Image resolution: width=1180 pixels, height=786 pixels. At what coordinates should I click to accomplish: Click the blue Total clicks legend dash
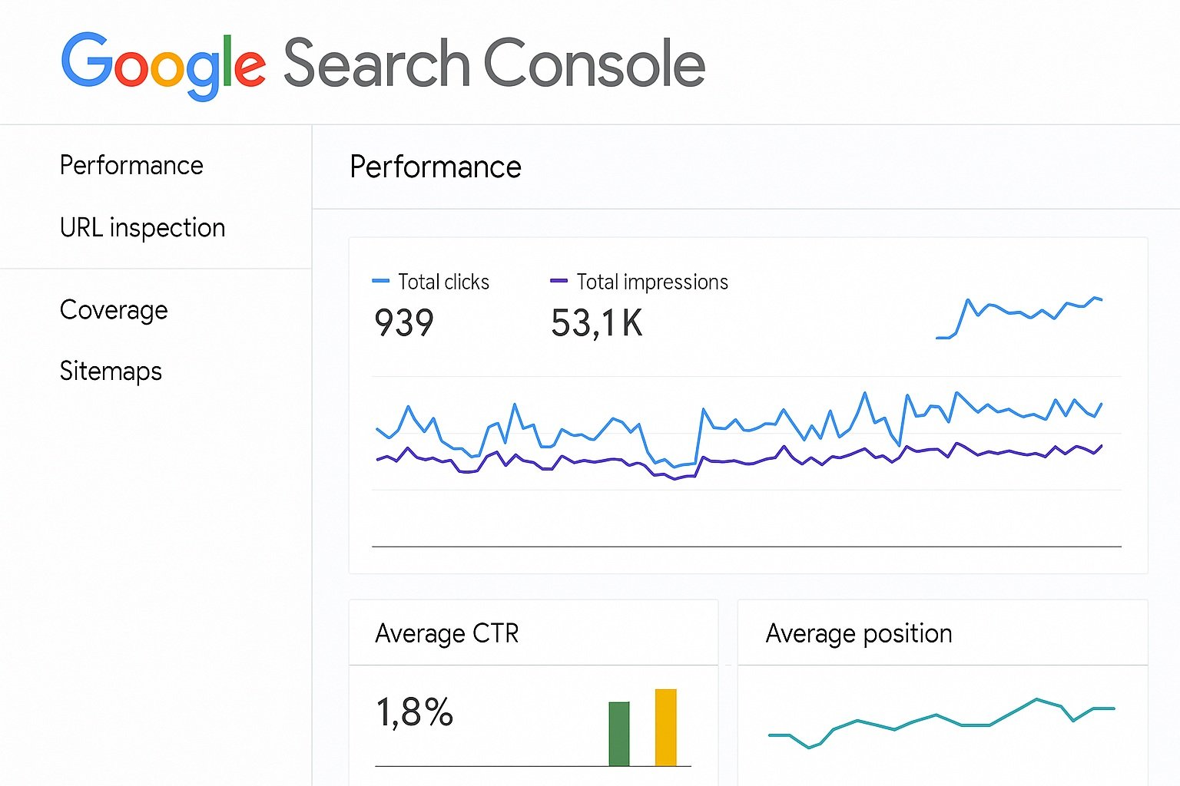pos(380,282)
